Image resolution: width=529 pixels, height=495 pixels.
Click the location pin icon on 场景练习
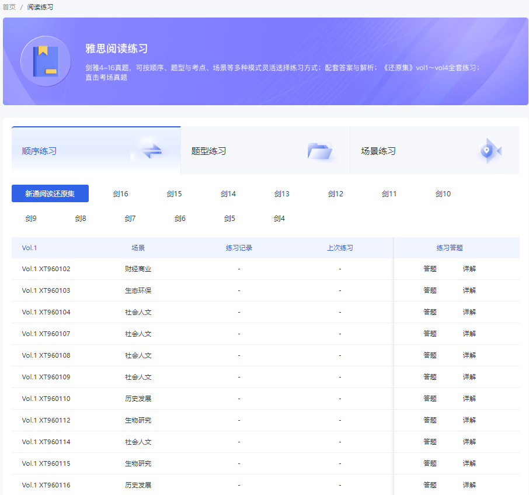(x=490, y=151)
